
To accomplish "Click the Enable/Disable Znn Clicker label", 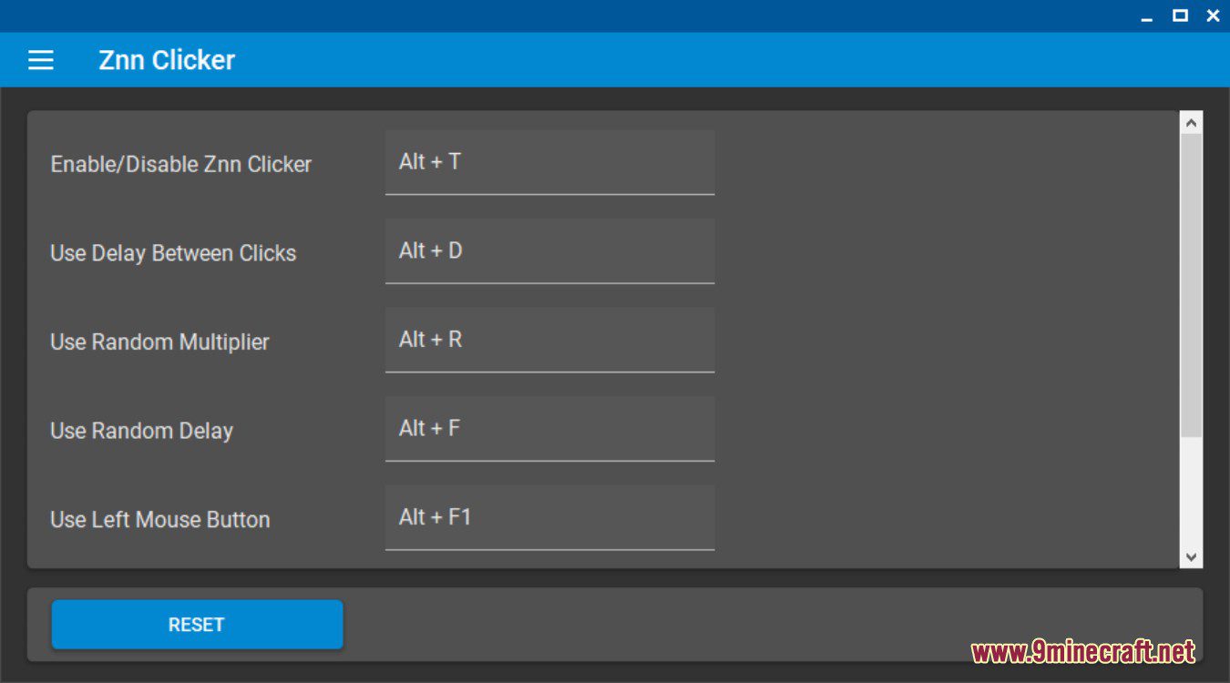I will coord(181,165).
